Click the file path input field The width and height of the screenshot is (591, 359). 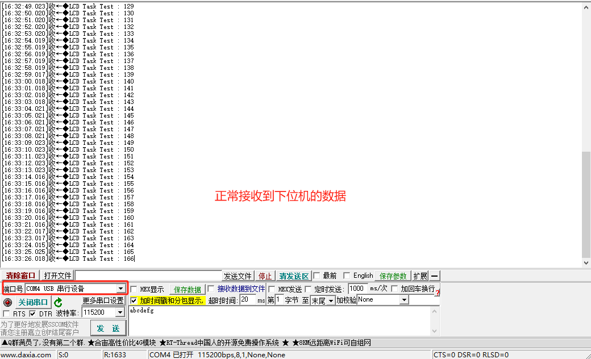coord(148,275)
